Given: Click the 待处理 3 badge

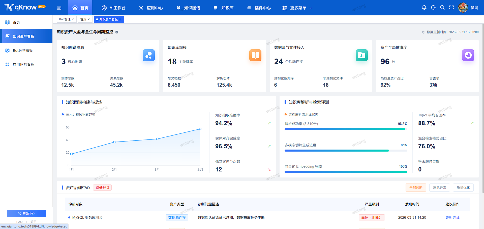Looking at the screenshot, I should [102, 188].
